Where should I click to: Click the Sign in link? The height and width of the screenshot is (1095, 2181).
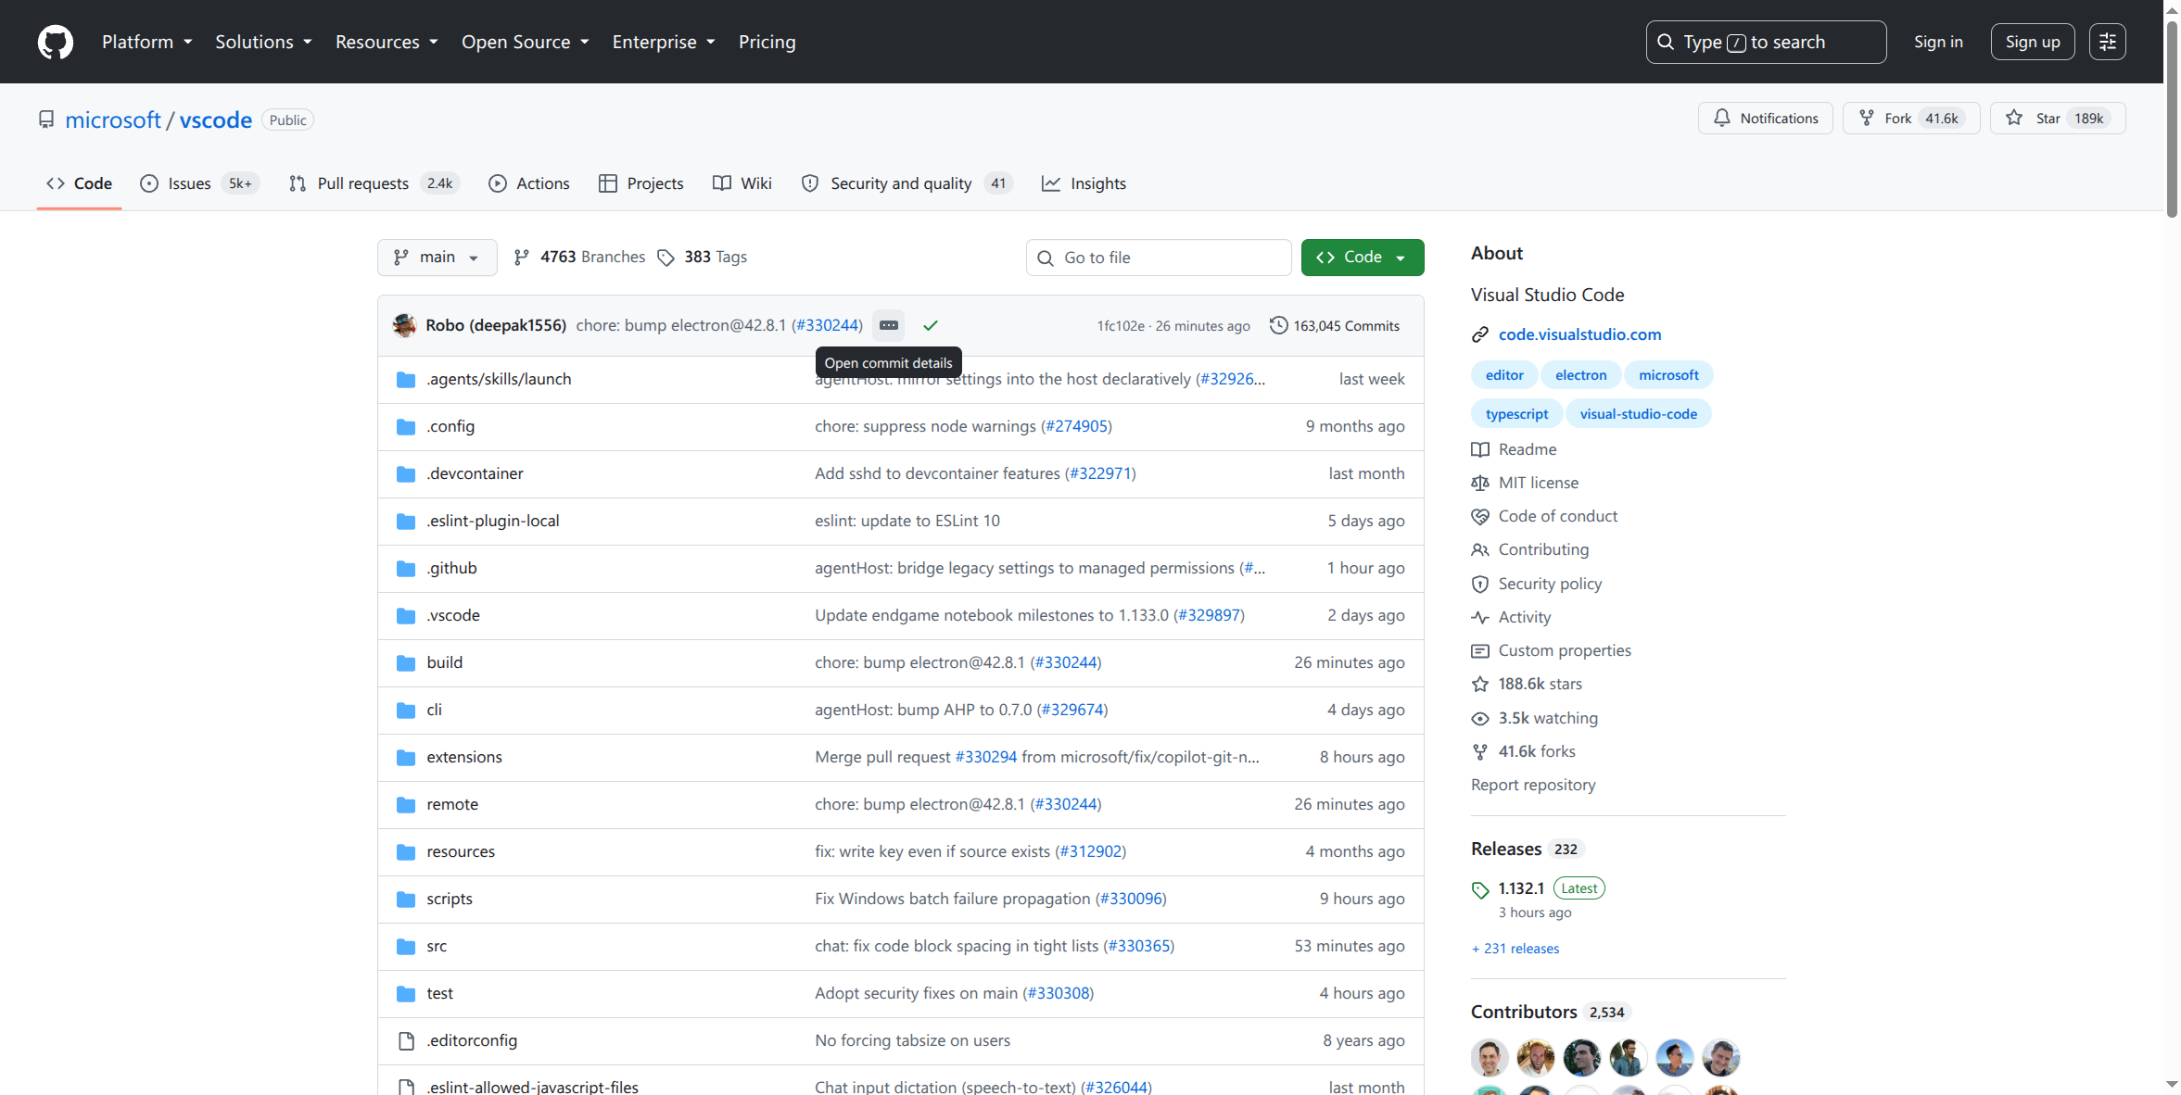pos(1938,42)
